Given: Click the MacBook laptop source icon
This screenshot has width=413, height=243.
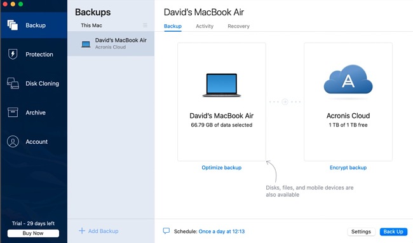Looking at the screenshot, I should (x=222, y=85).
